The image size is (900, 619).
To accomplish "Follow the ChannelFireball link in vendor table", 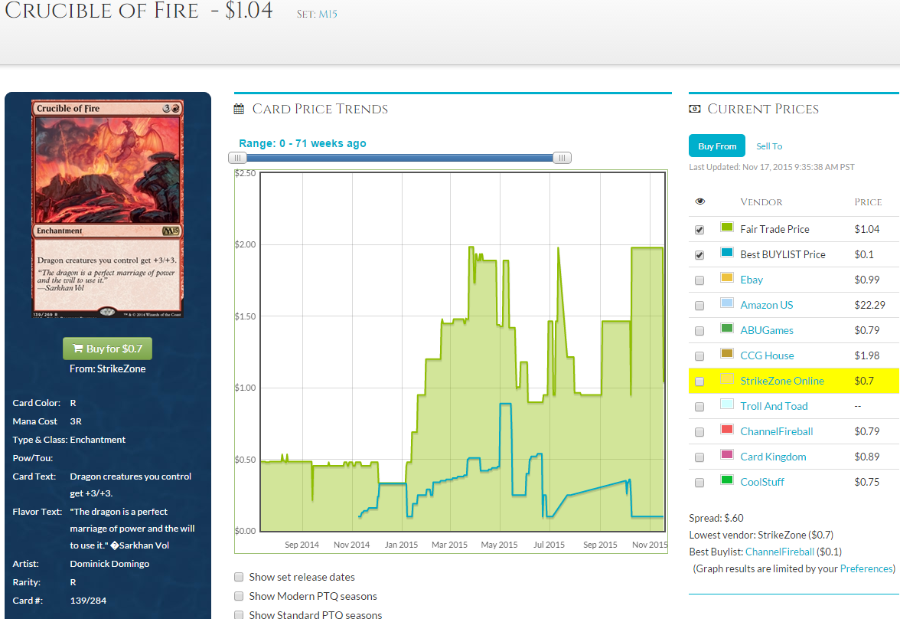I will (777, 431).
